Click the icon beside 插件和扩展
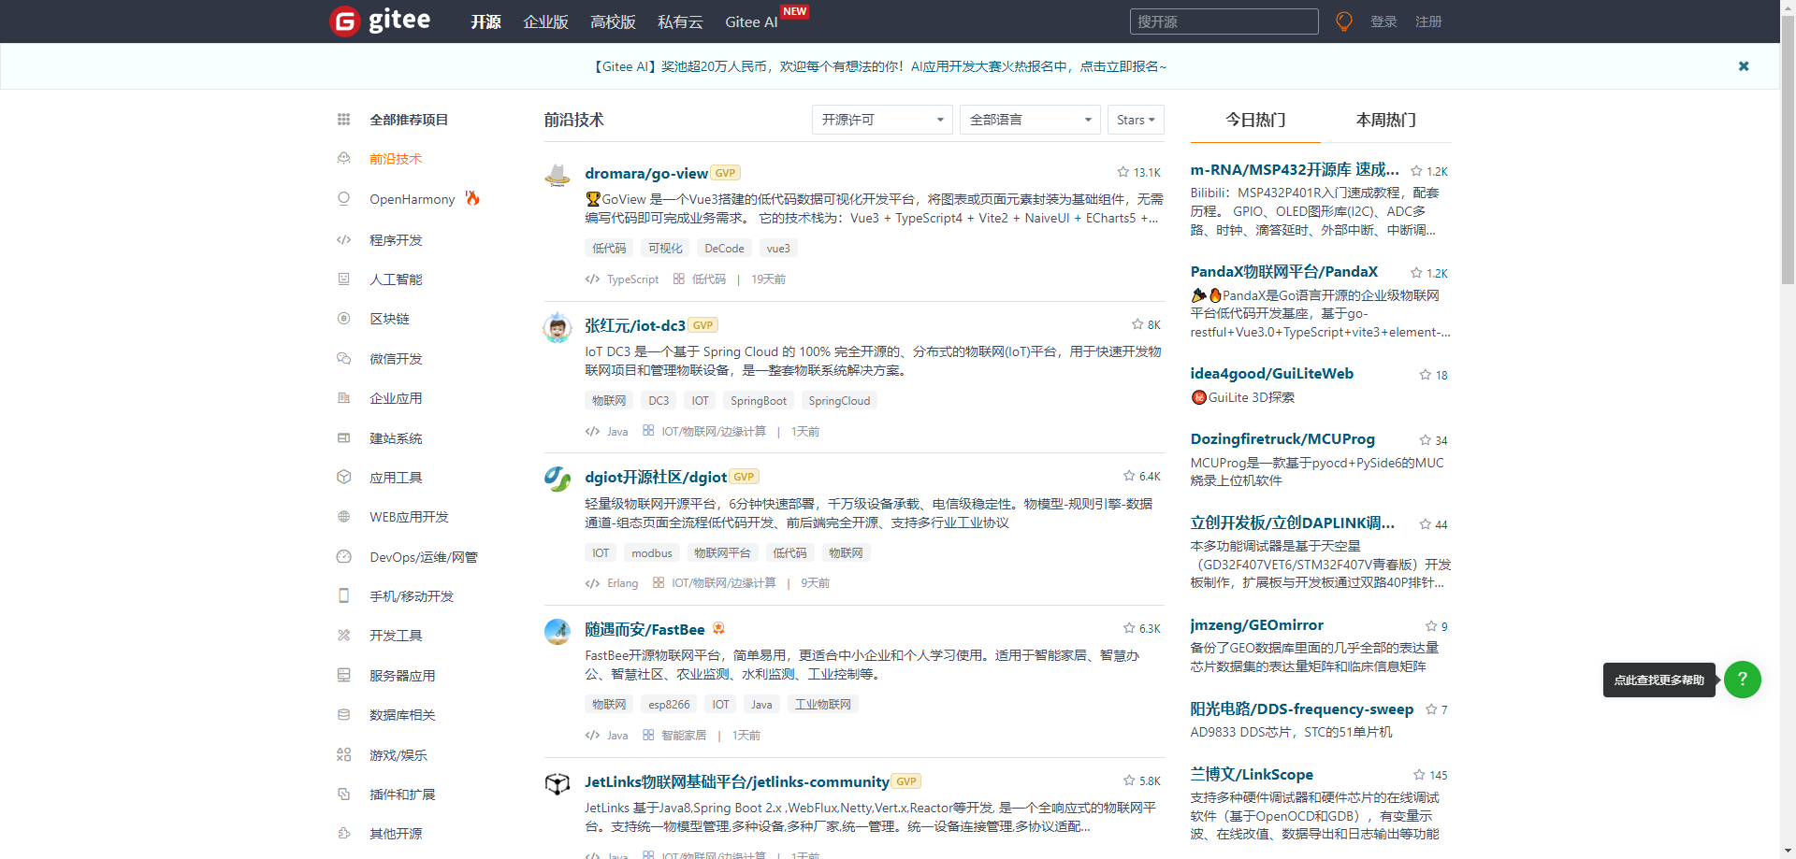The height and width of the screenshot is (859, 1796). click(x=343, y=795)
